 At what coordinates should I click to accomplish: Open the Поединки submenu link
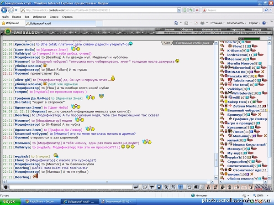tap(248, 33)
